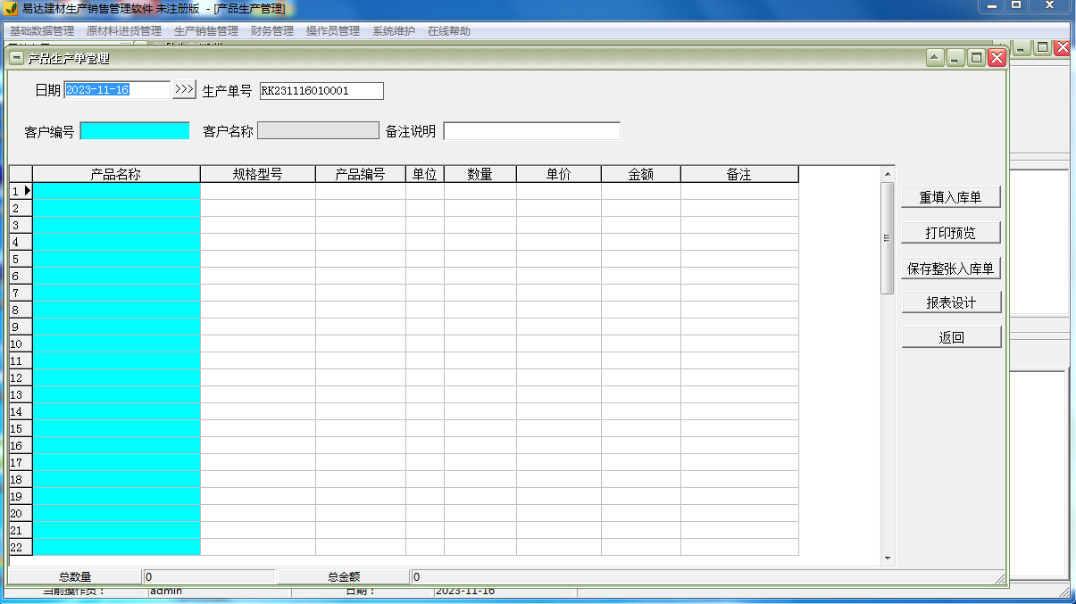Click inside the 客户编号 input field
The height and width of the screenshot is (604, 1076).
click(x=134, y=129)
